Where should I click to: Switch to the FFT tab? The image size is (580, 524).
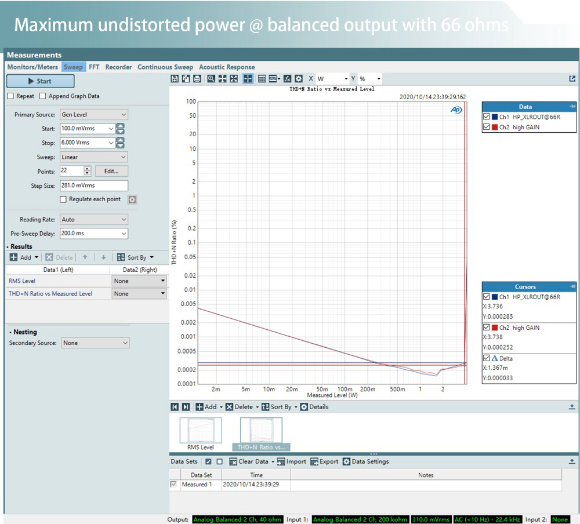[94, 67]
